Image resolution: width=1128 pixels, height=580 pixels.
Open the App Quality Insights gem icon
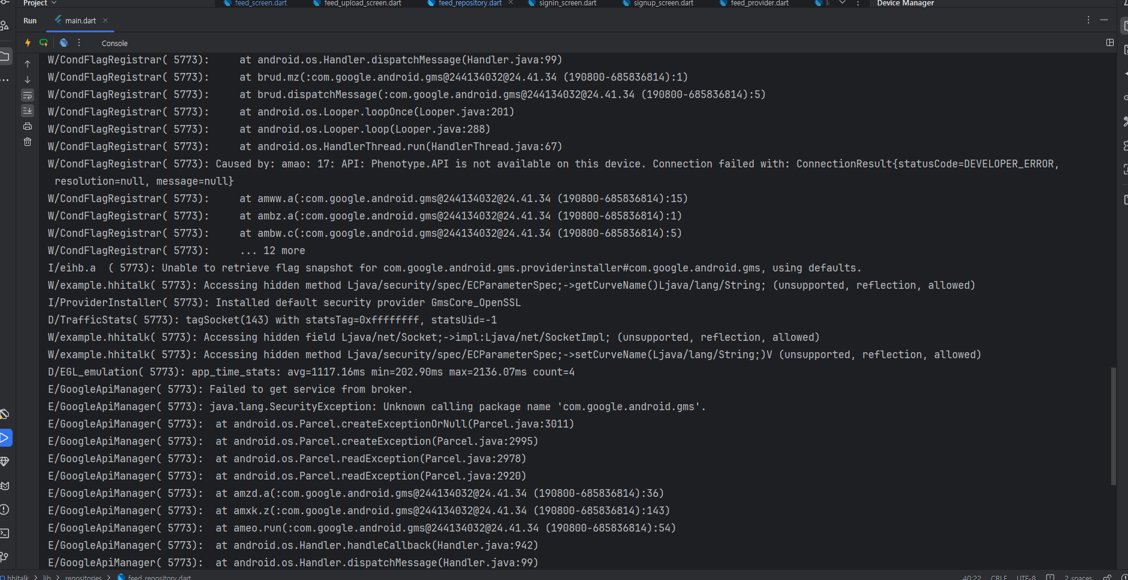[5, 462]
